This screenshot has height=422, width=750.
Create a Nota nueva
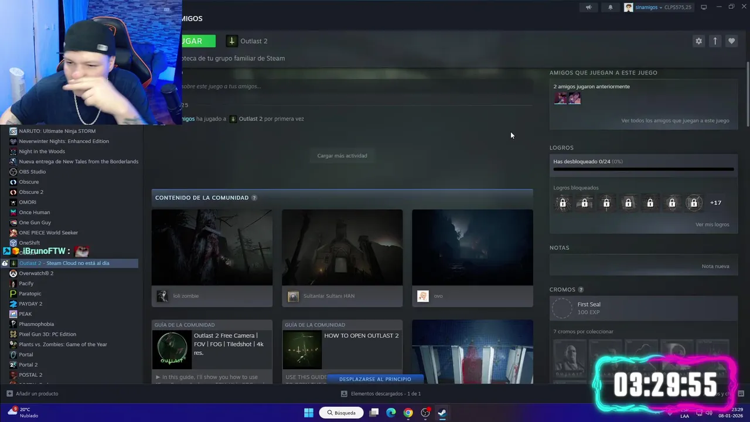pyautogui.click(x=715, y=266)
